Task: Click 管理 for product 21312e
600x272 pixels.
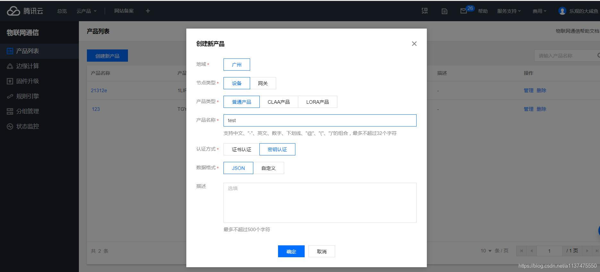Action: pos(528,91)
